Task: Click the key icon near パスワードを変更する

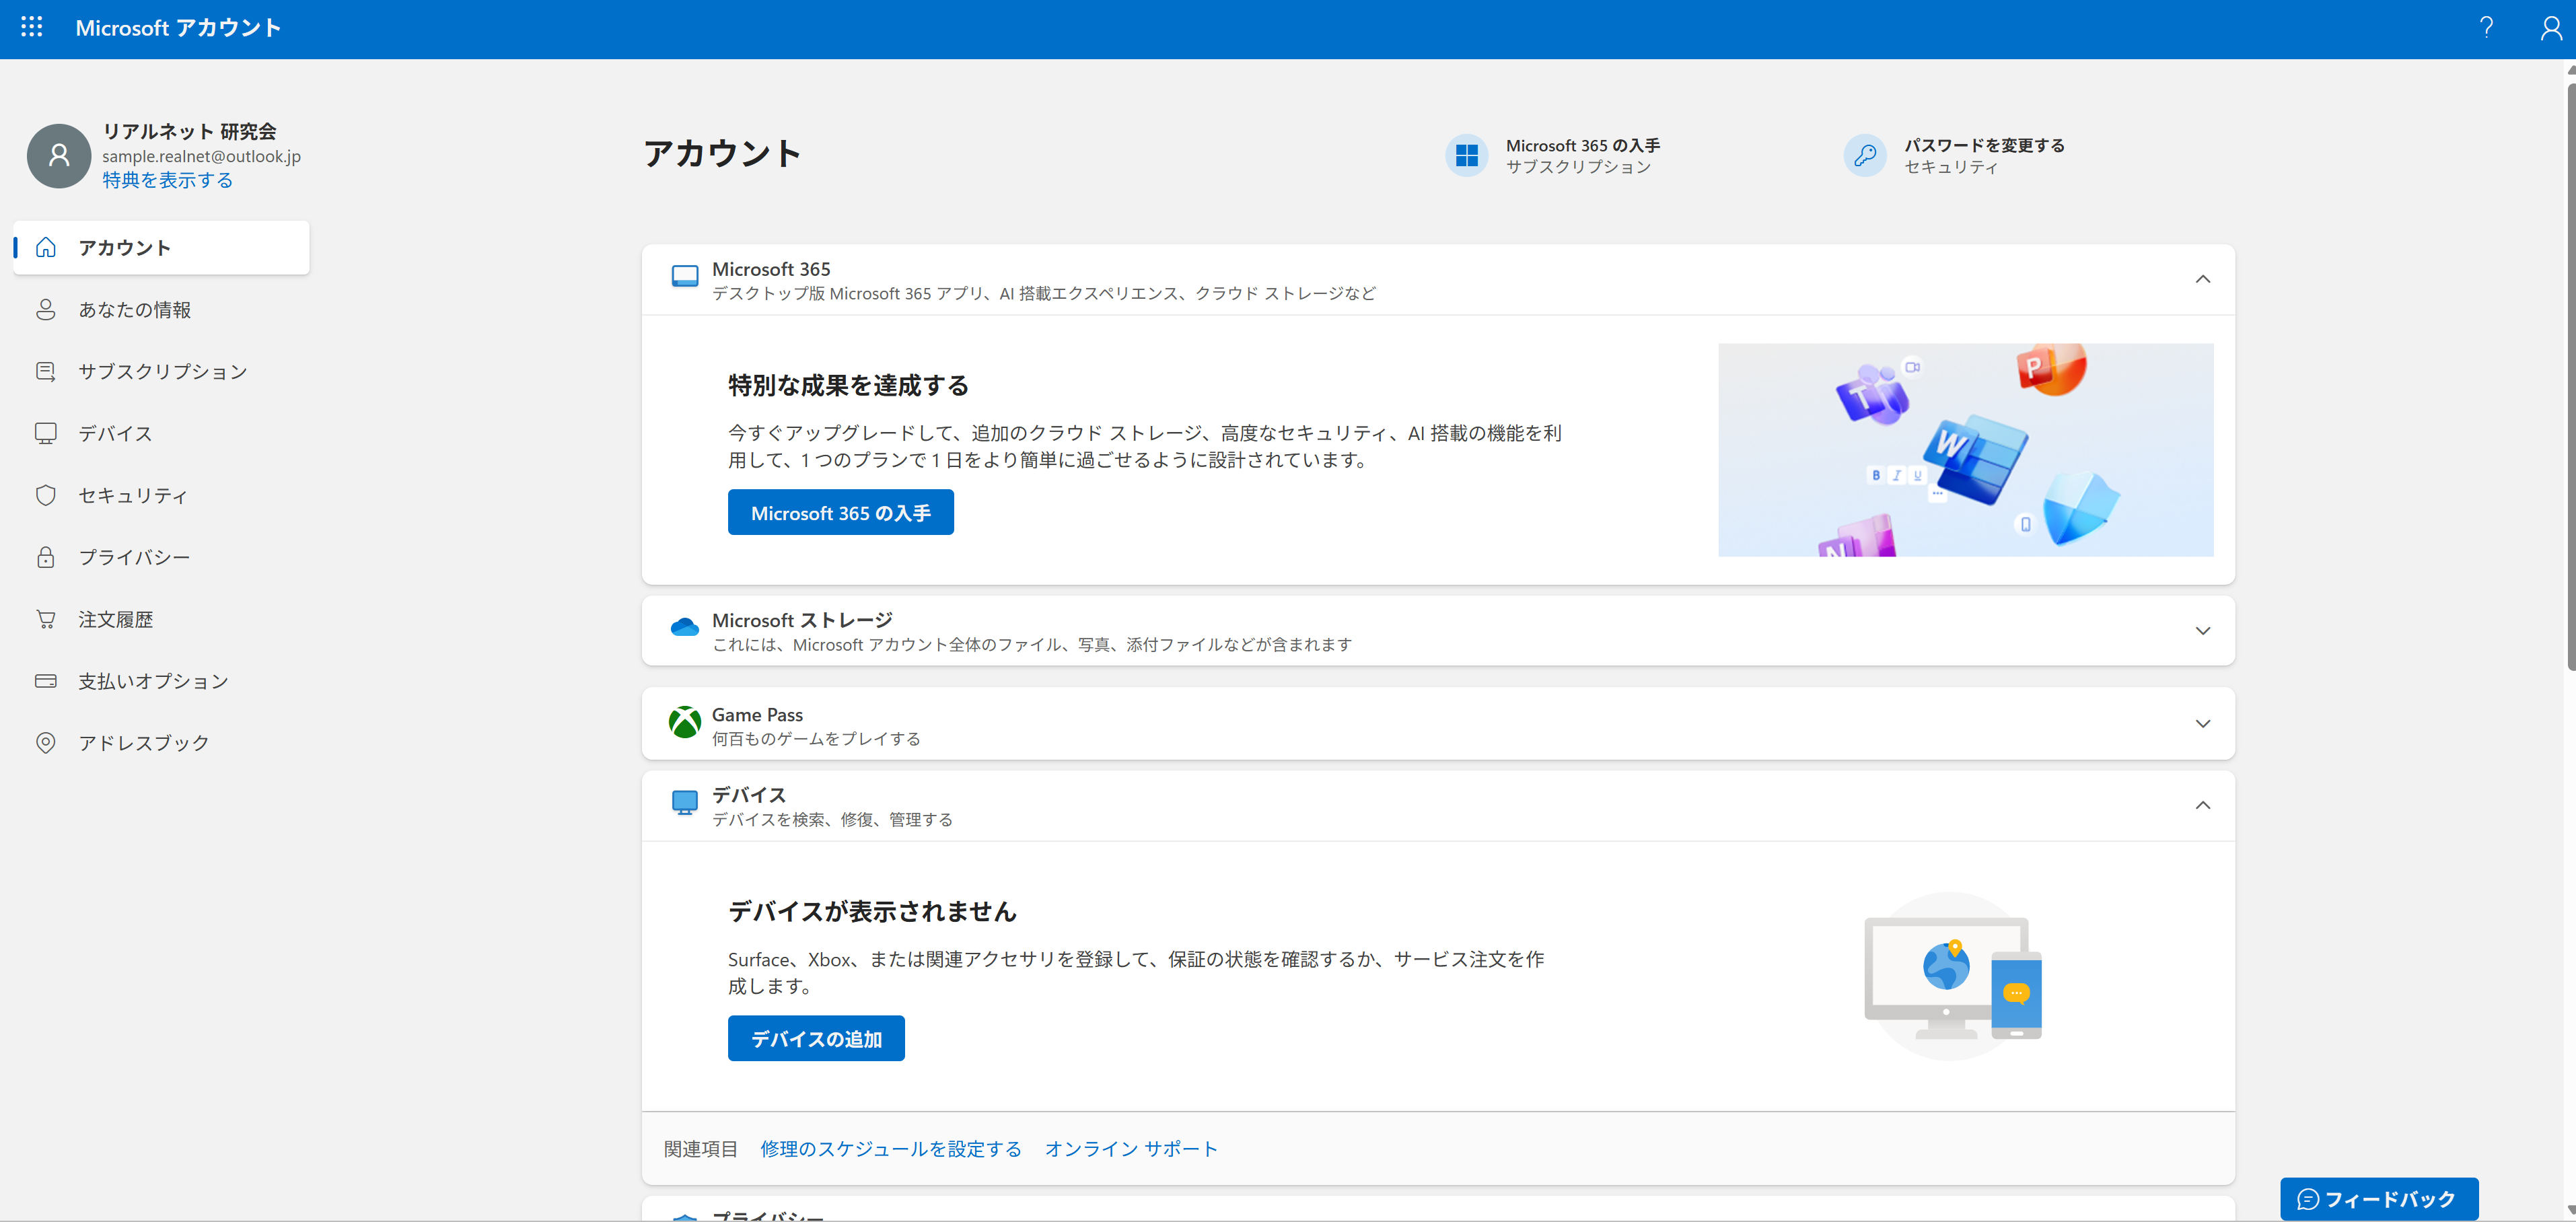Action: (1864, 155)
